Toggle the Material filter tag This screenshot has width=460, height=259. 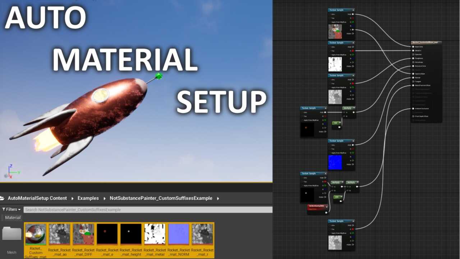(13, 218)
